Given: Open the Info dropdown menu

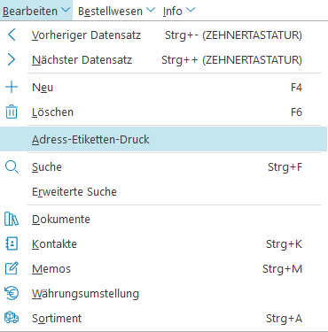Looking at the screenshot, I should pos(179,11).
